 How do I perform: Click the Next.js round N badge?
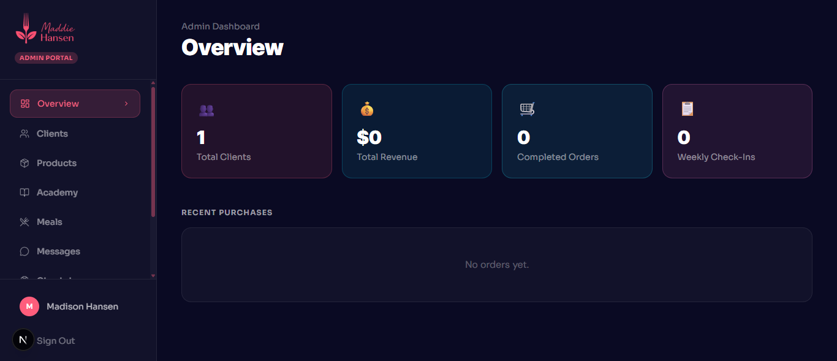23,340
